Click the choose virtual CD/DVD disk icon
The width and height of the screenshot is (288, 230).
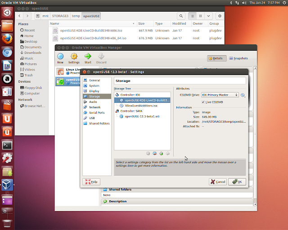click(x=243, y=95)
